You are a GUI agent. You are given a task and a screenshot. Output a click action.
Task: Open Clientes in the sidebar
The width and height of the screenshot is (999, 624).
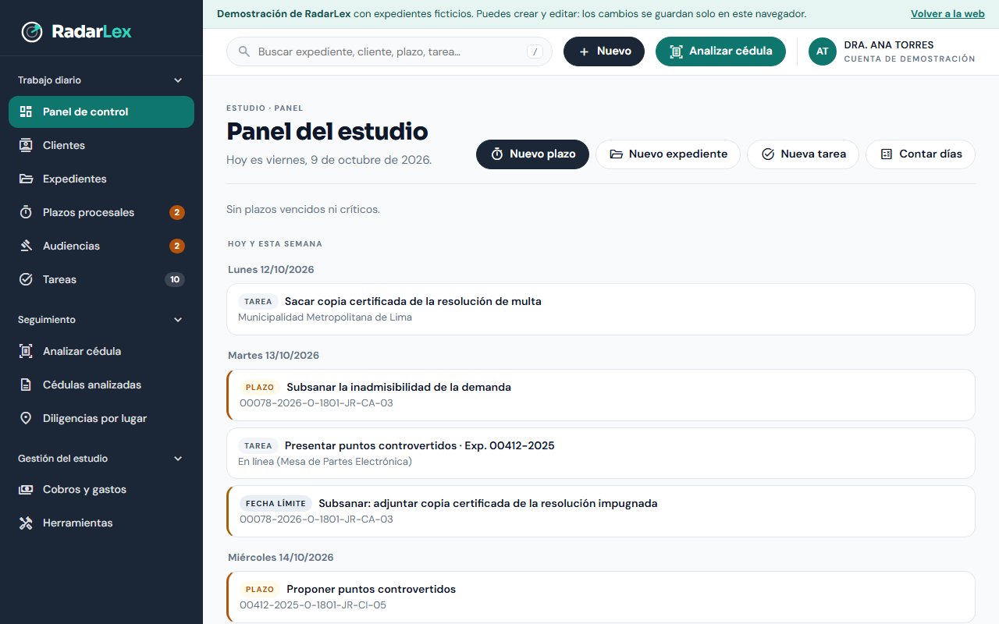[101, 145]
